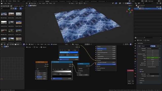Viewport: 162px width, 91px height.
Task: Open the viewport Object menu
Action: pyautogui.click(x=51, y=3)
